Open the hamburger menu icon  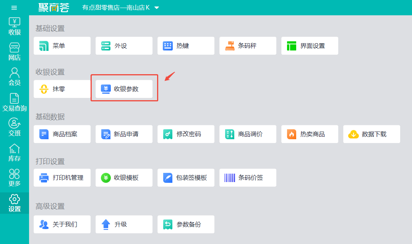14,8
